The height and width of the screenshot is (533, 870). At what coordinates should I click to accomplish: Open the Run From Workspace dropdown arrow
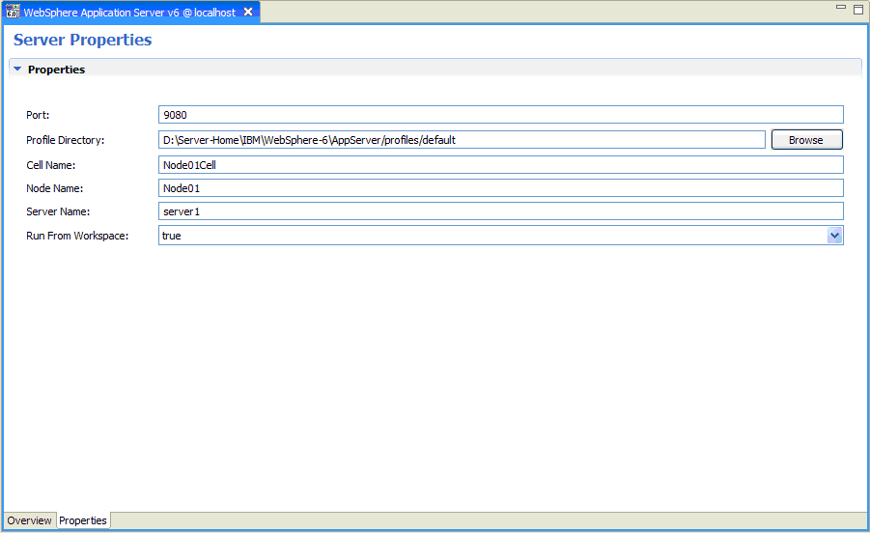click(834, 236)
